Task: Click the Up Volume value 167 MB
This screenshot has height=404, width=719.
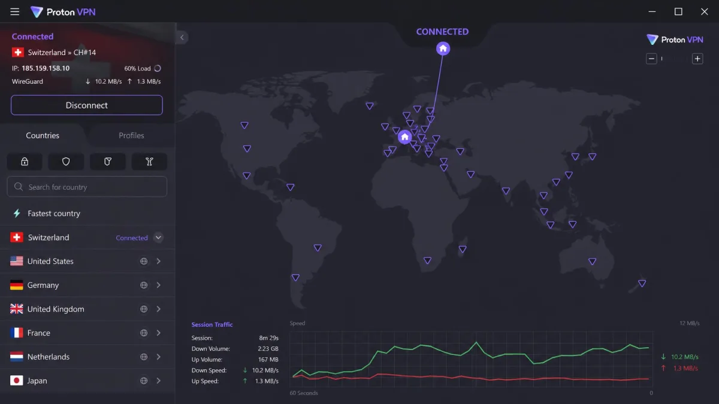Action: (x=267, y=360)
